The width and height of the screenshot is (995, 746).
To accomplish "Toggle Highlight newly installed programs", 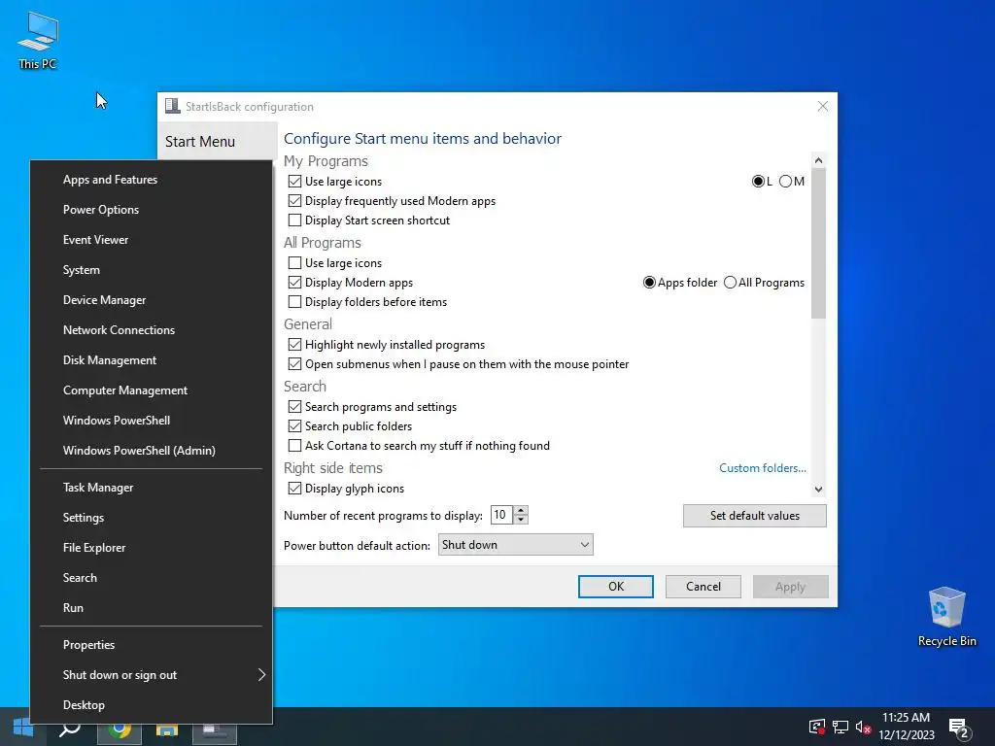I will tap(294, 345).
